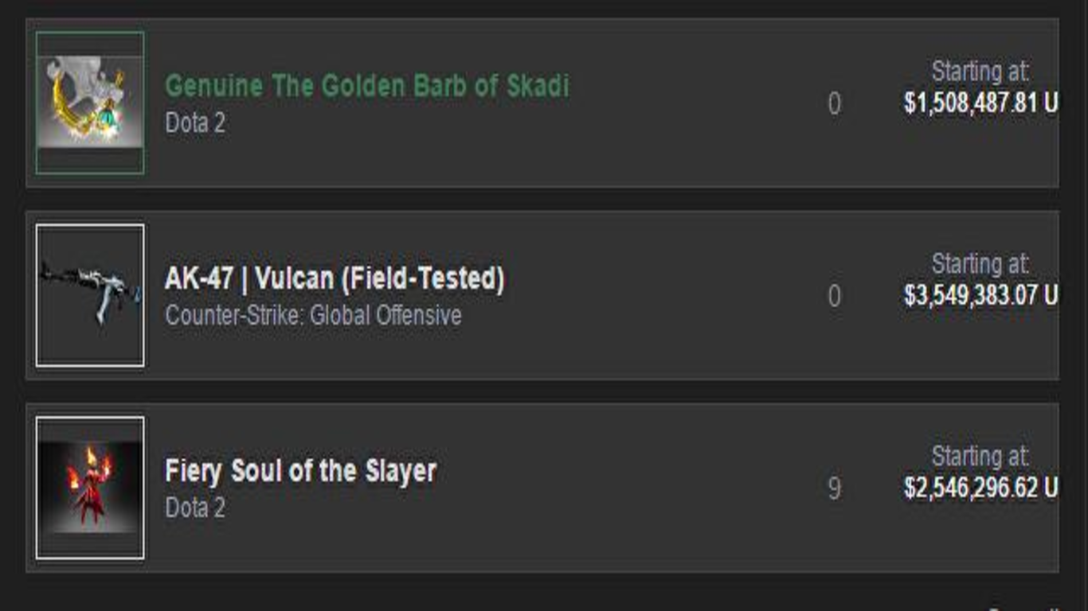Click quantity 9 on Fiery Soul row

click(x=834, y=488)
